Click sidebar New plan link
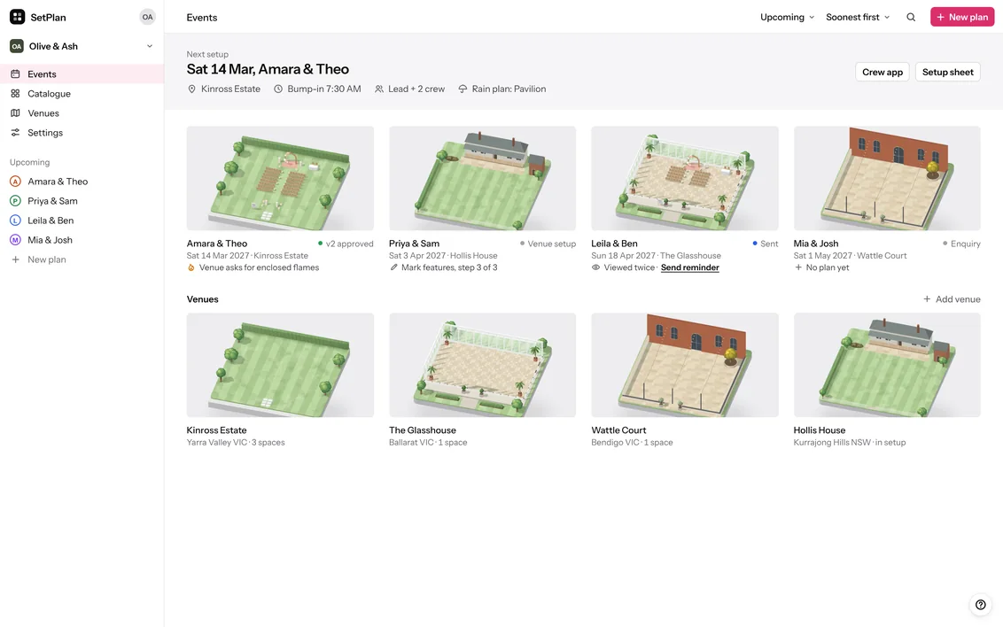Viewport: 1003px width, 627px height. click(x=47, y=259)
